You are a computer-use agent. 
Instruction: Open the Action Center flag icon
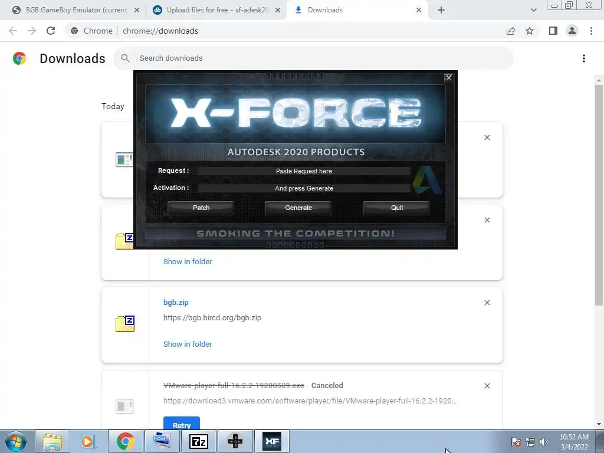click(516, 442)
